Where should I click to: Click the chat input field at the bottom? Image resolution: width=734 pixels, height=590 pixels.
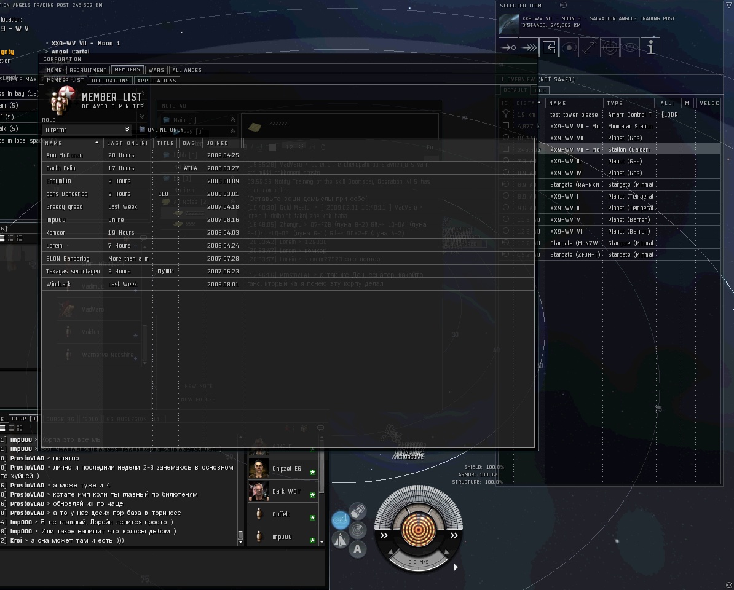coord(162,567)
